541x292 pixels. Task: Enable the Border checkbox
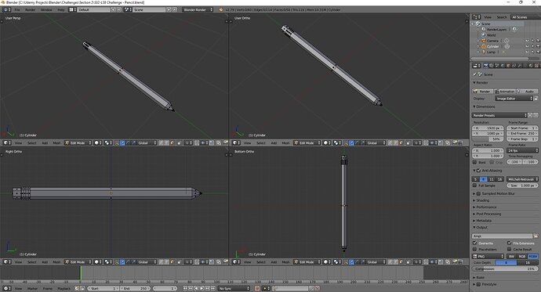[x=475, y=162]
